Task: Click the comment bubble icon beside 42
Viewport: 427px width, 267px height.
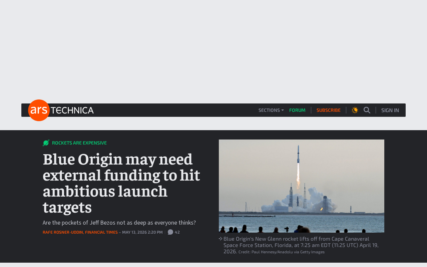Action: pyautogui.click(x=170, y=232)
